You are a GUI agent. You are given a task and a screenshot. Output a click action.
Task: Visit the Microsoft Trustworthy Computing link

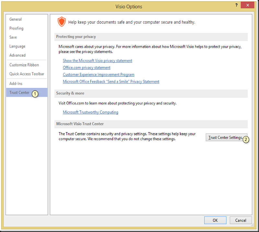point(90,112)
